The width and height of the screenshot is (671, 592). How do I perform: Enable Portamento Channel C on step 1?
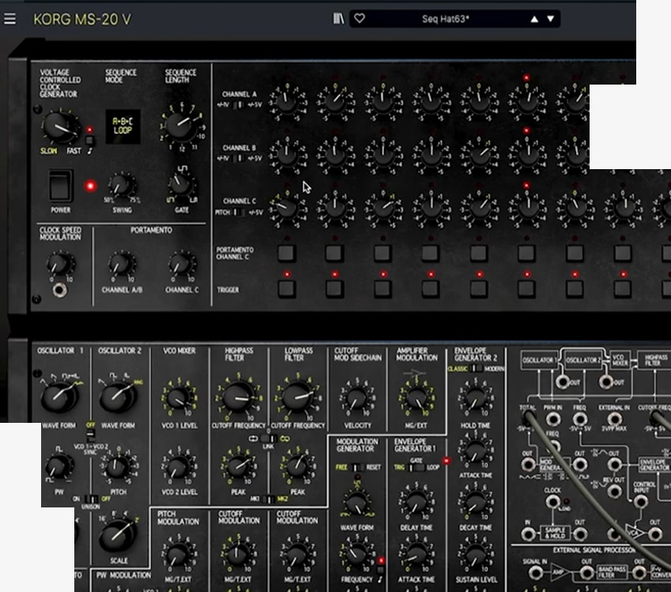click(286, 253)
